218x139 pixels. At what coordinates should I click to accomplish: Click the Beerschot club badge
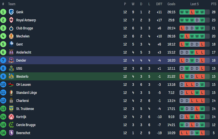[x=11, y=133]
